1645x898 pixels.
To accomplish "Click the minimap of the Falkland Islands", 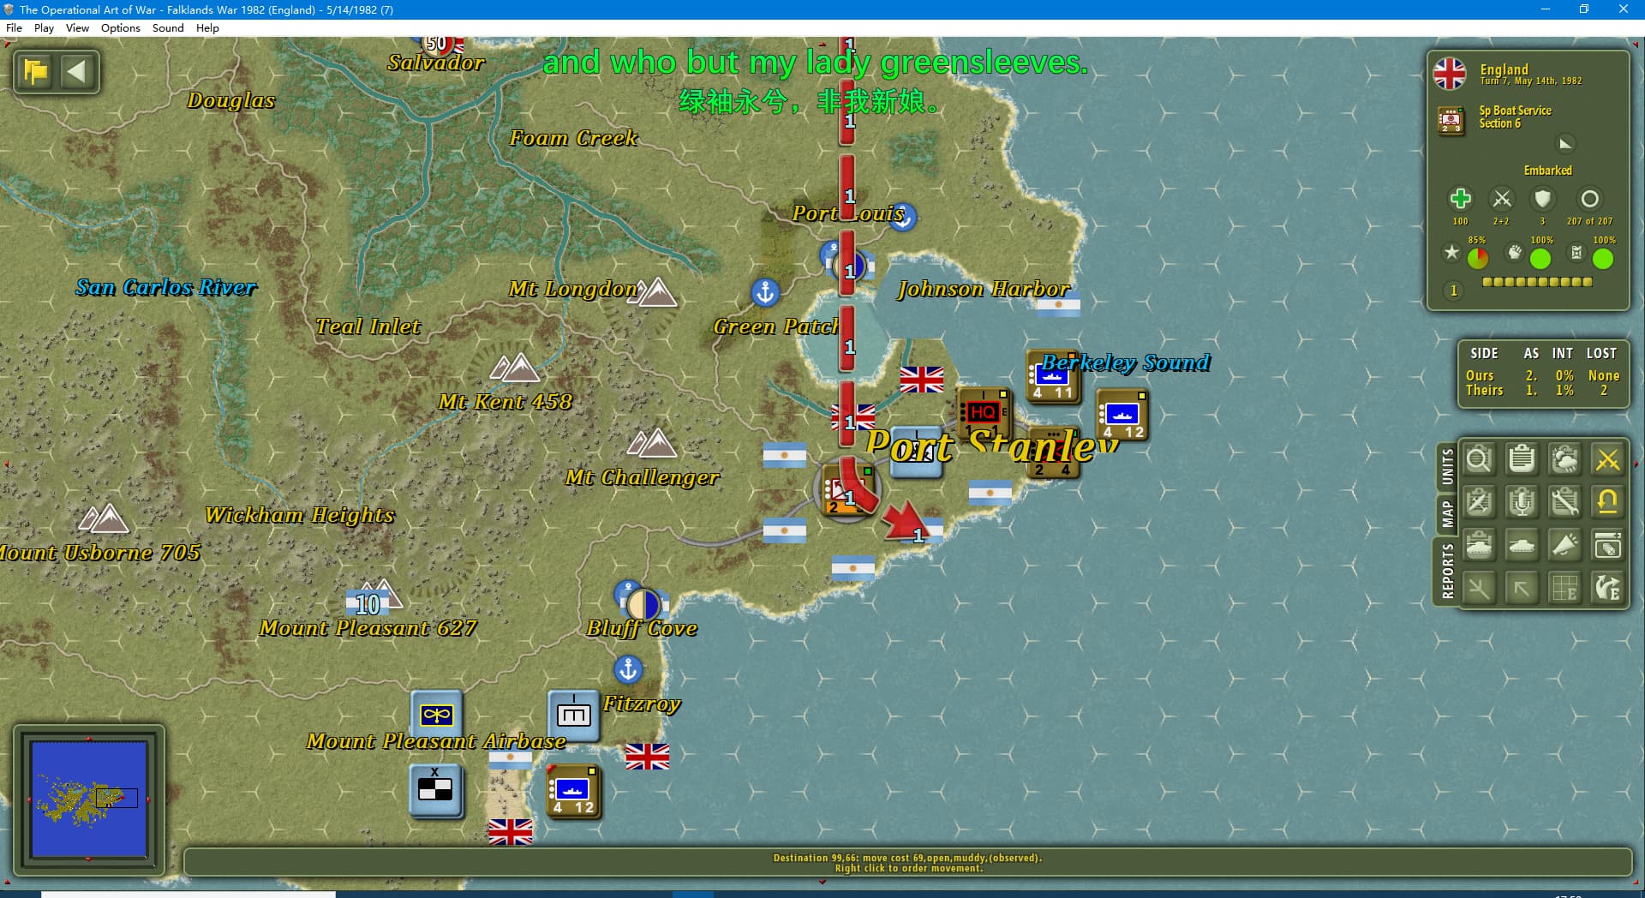I will [89, 799].
